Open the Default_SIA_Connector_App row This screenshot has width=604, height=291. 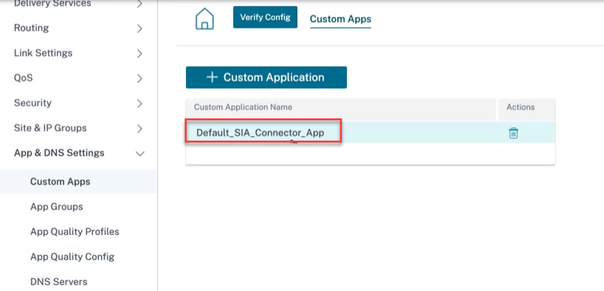pos(370,133)
